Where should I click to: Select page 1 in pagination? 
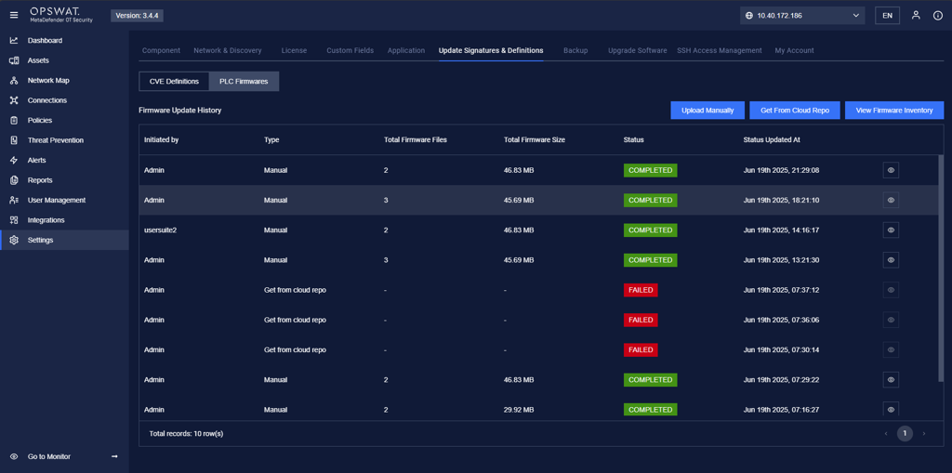click(905, 434)
